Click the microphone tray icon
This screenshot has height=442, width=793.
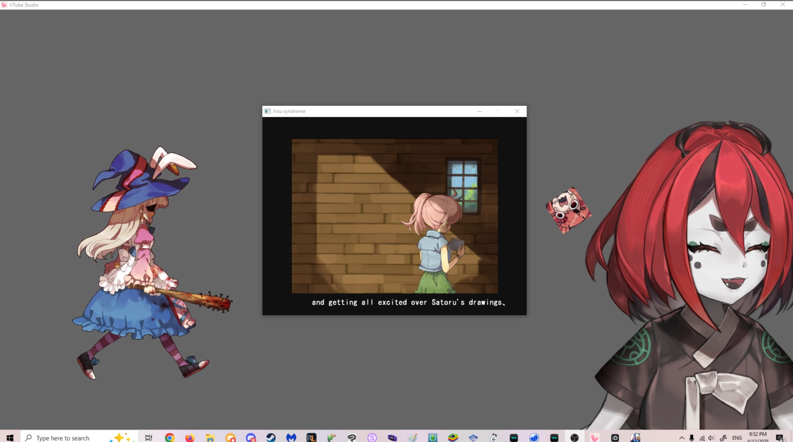[692, 438]
